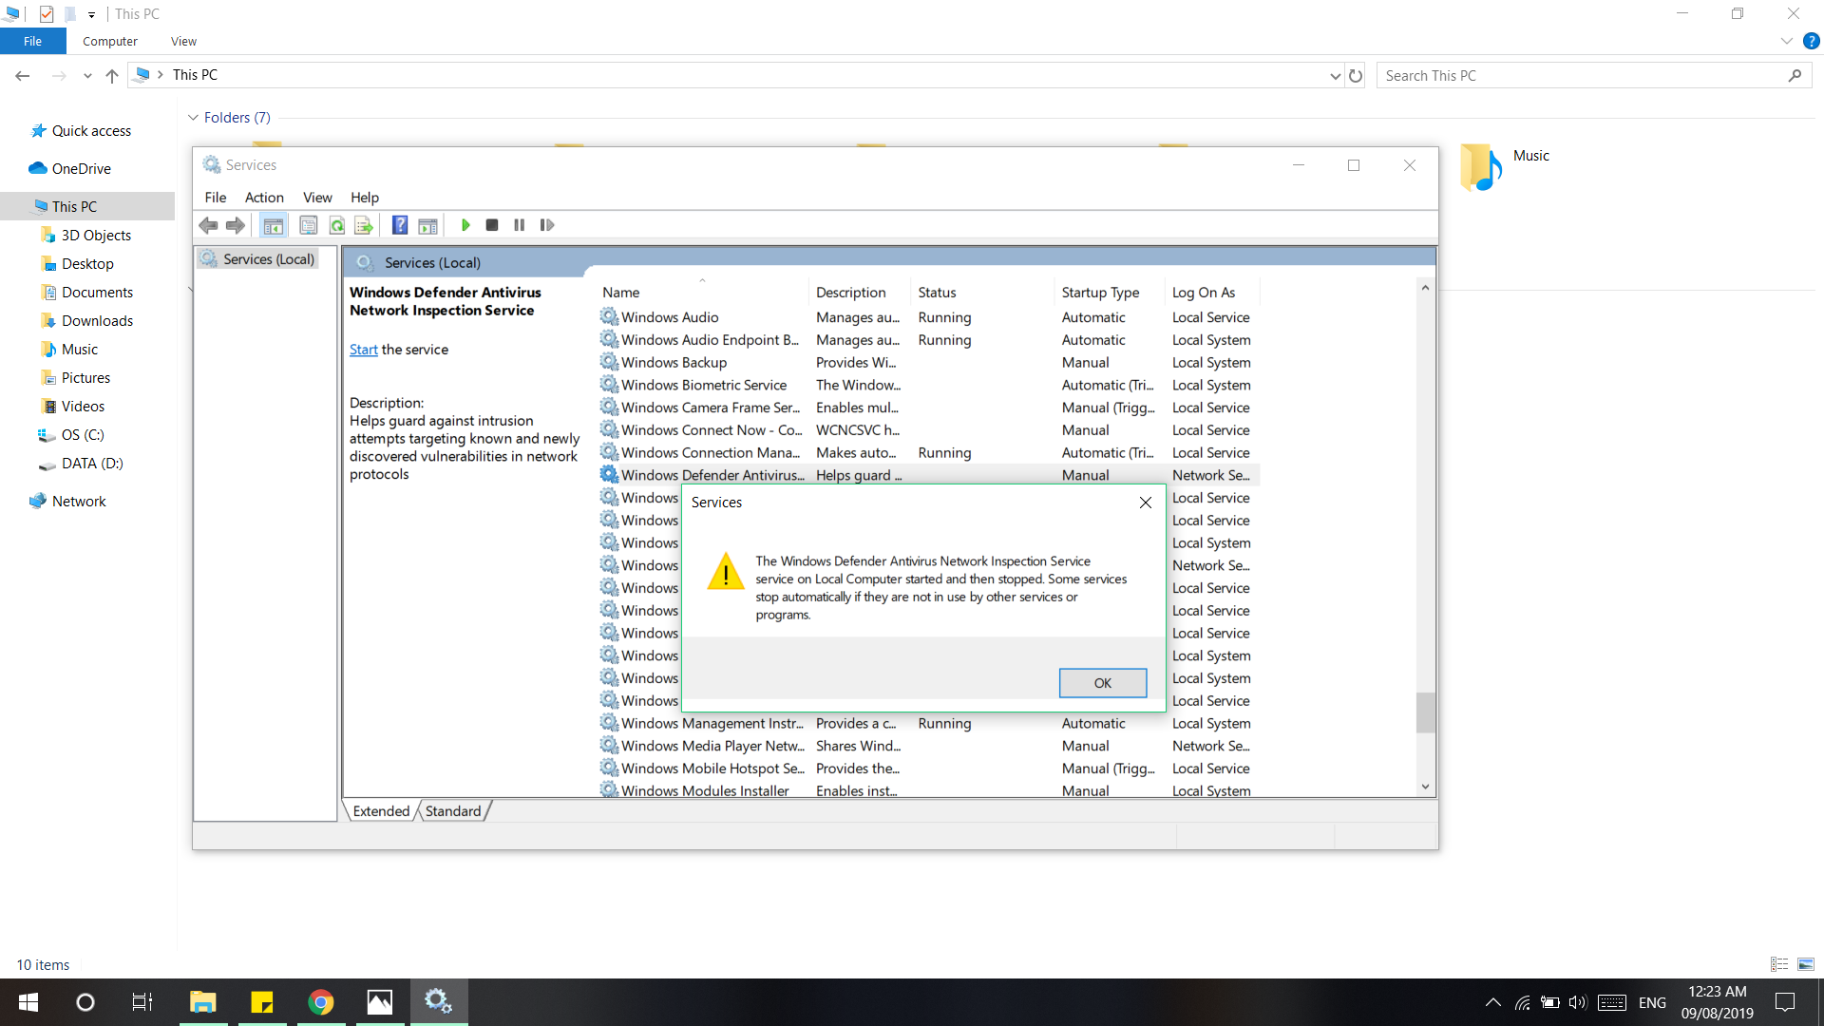Collapse the Folders (7) group
The height and width of the screenshot is (1026, 1824).
(x=193, y=118)
